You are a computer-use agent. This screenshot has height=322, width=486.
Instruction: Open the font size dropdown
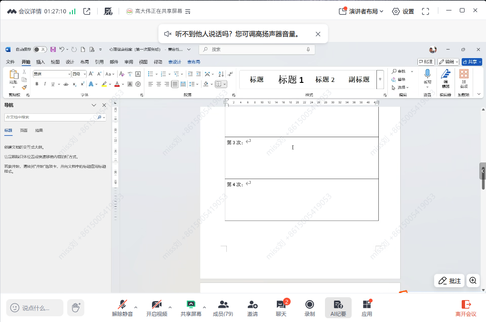[x=84, y=73]
